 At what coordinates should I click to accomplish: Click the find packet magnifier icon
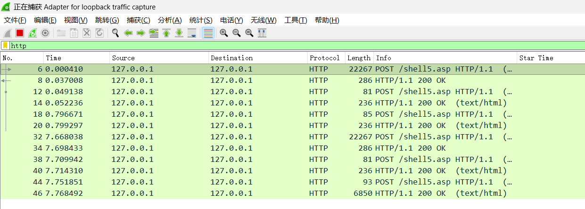tap(115, 33)
